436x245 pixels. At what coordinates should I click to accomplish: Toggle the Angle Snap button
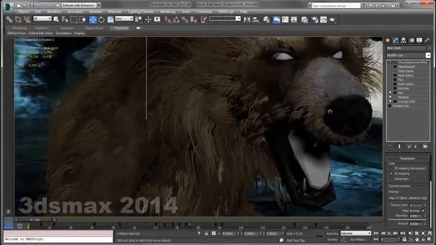(x=176, y=20)
